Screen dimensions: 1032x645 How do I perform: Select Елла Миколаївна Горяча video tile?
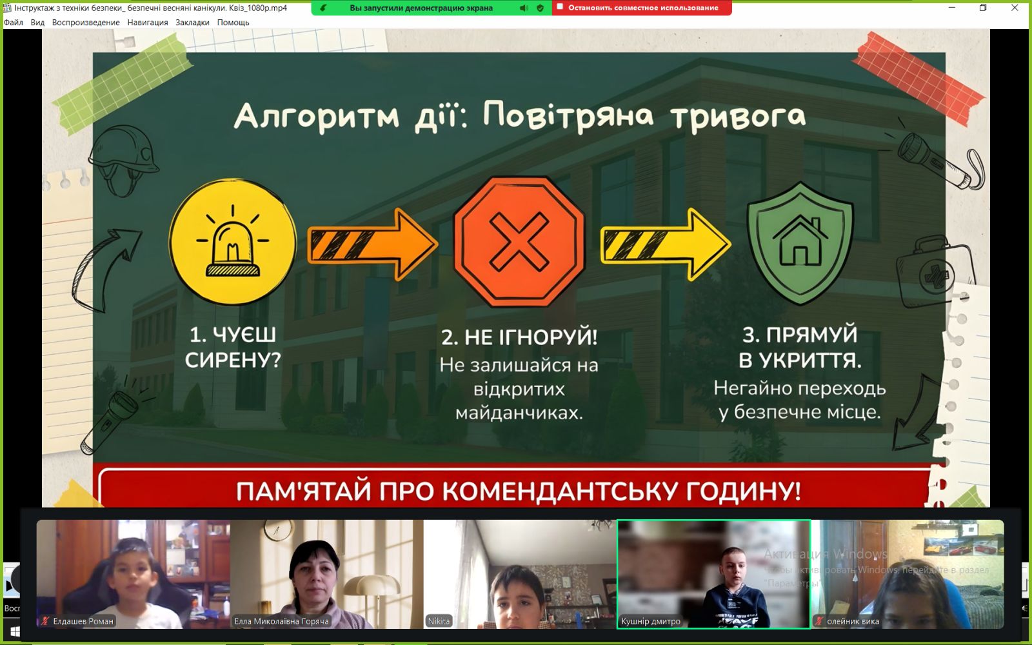(x=326, y=574)
